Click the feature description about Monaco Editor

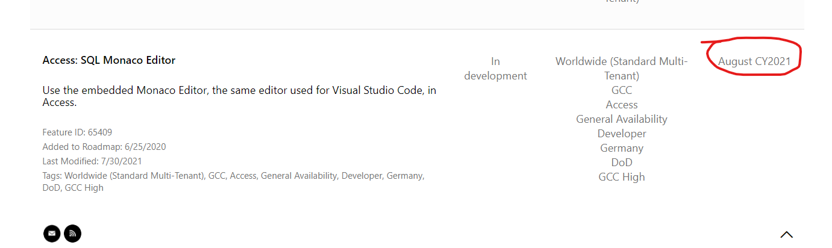239,96
